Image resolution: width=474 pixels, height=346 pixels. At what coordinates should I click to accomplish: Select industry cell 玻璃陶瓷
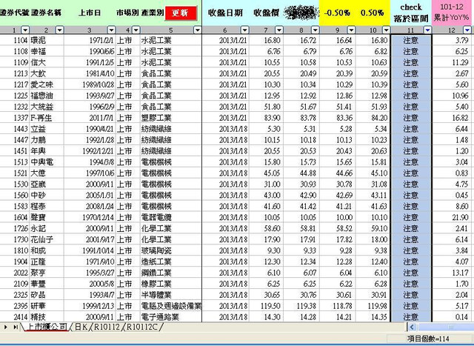171,250
